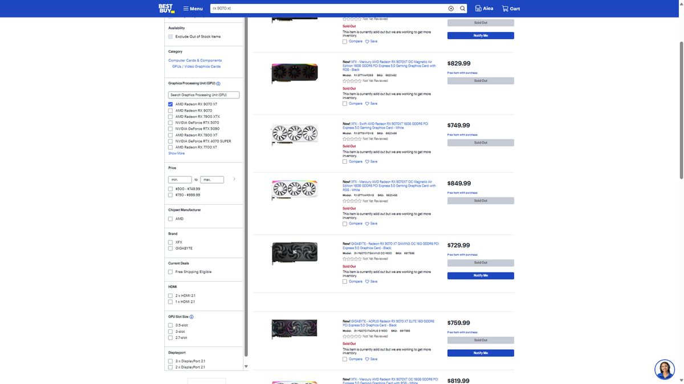
Task: Save the $749.99 XFX Swift card
Action: [x=371, y=162]
